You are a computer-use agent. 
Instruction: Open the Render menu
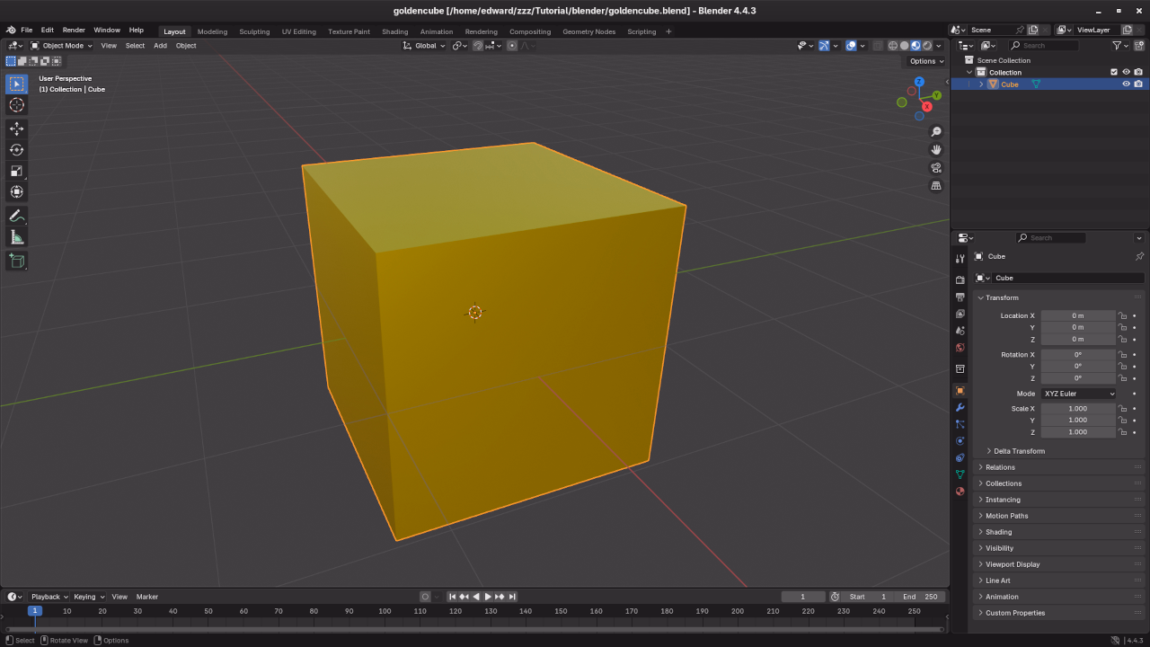[74, 30]
